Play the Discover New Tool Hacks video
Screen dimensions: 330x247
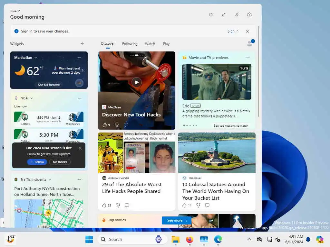(x=137, y=82)
